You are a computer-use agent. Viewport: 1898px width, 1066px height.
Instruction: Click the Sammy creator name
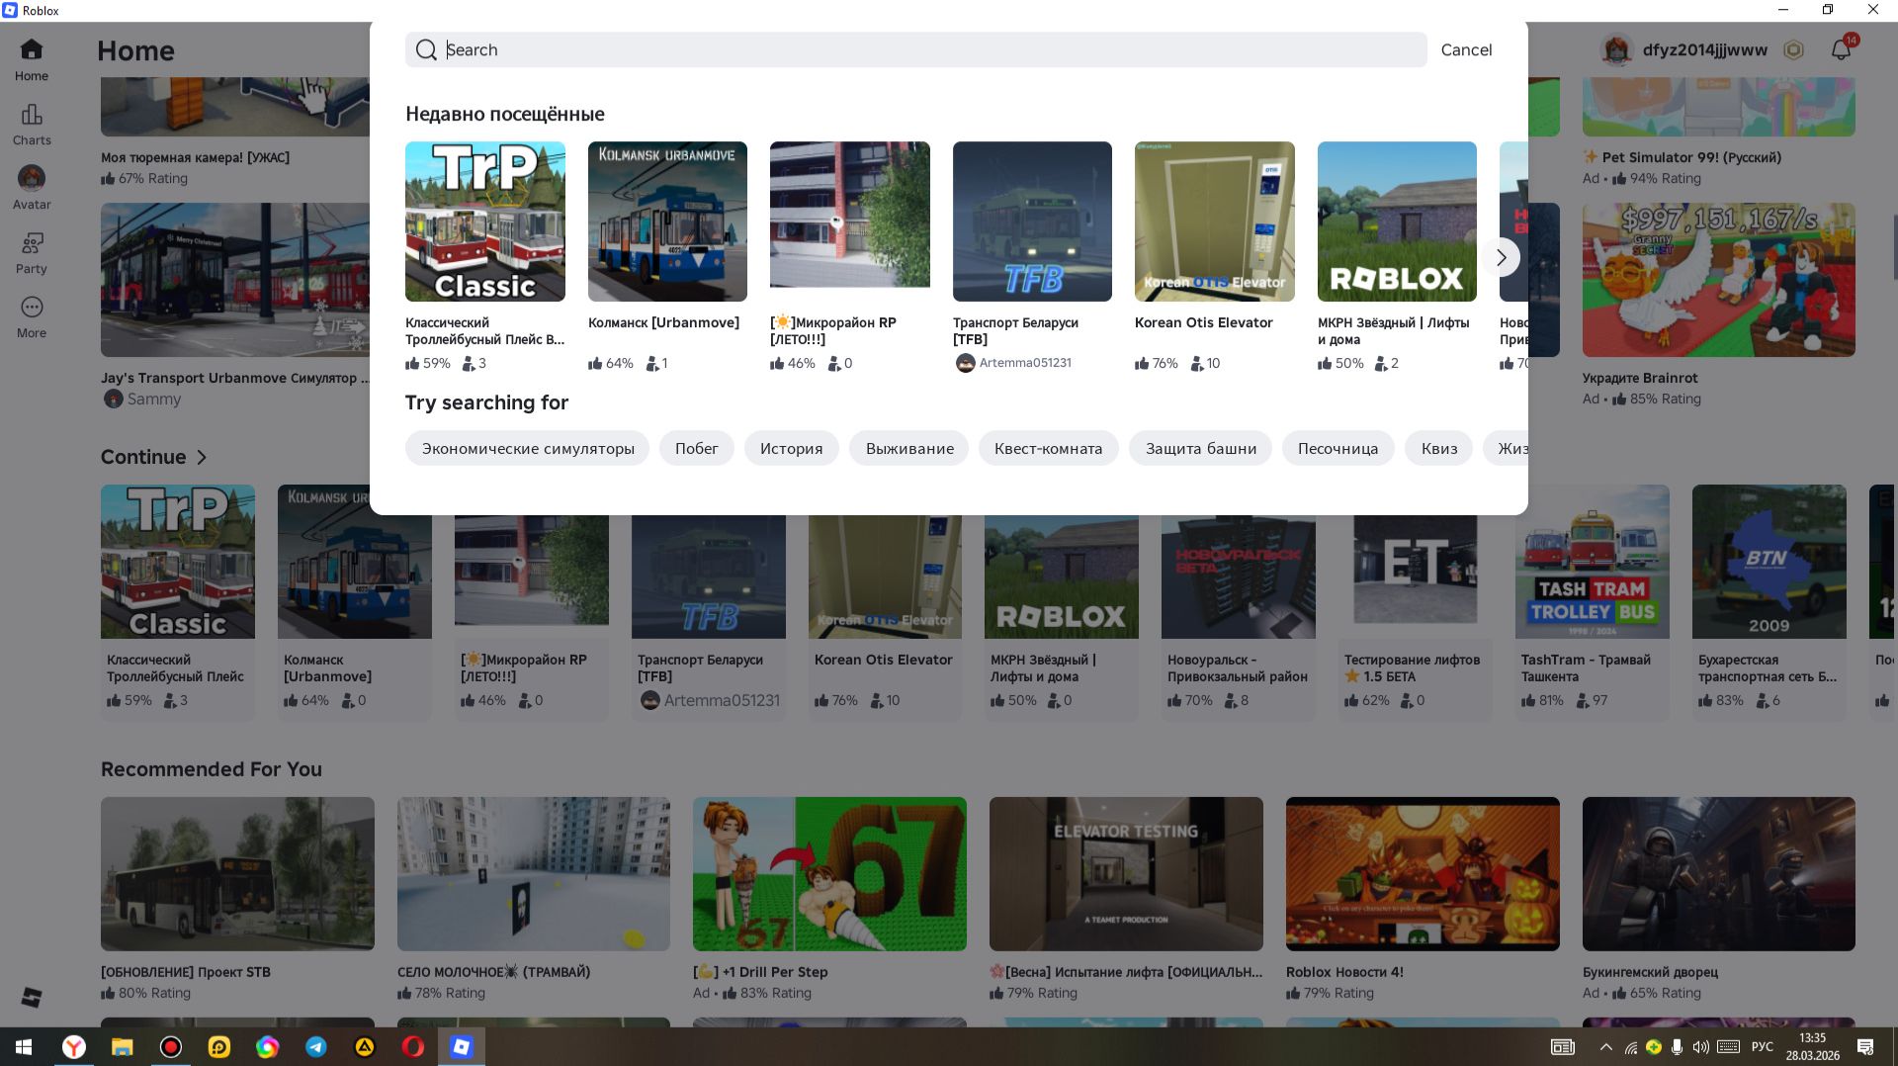tap(154, 399)
